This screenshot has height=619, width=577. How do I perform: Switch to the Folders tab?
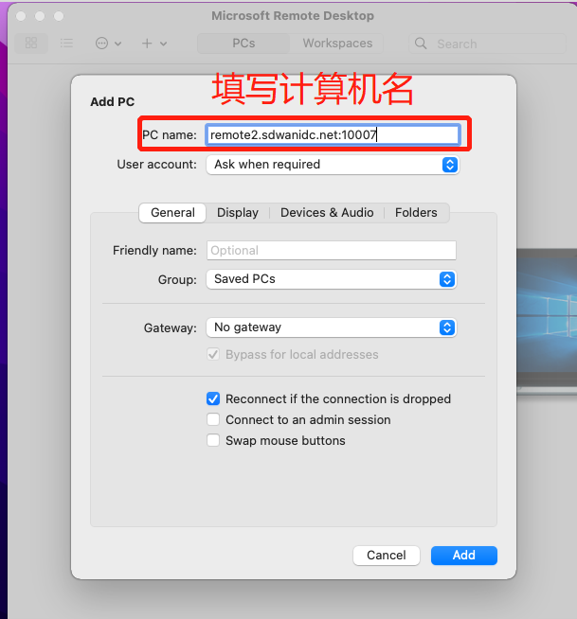point(416,212)
